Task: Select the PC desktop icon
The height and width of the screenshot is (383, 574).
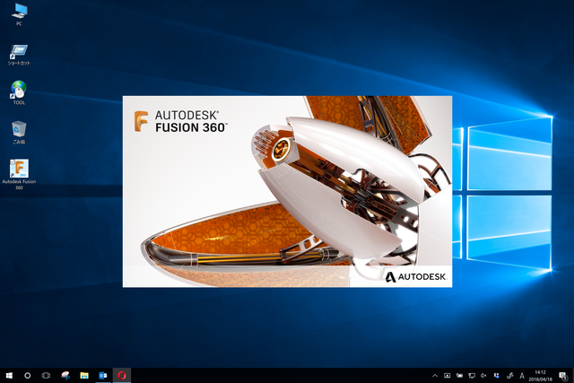Action: 19,14
